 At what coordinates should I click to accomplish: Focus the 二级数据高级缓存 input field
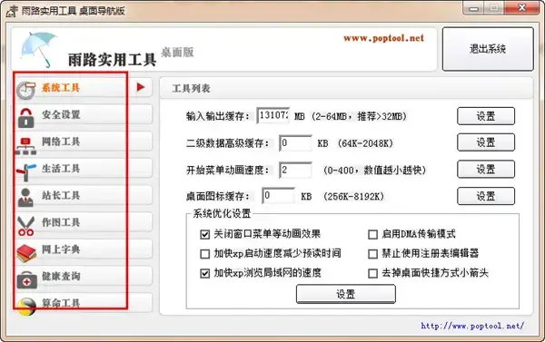(295, 143)
